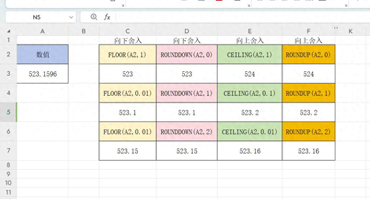Viewport: 370px width, 199px height.
Task: Select the highlighted row 5 header
Action: (x=8, y=112)
